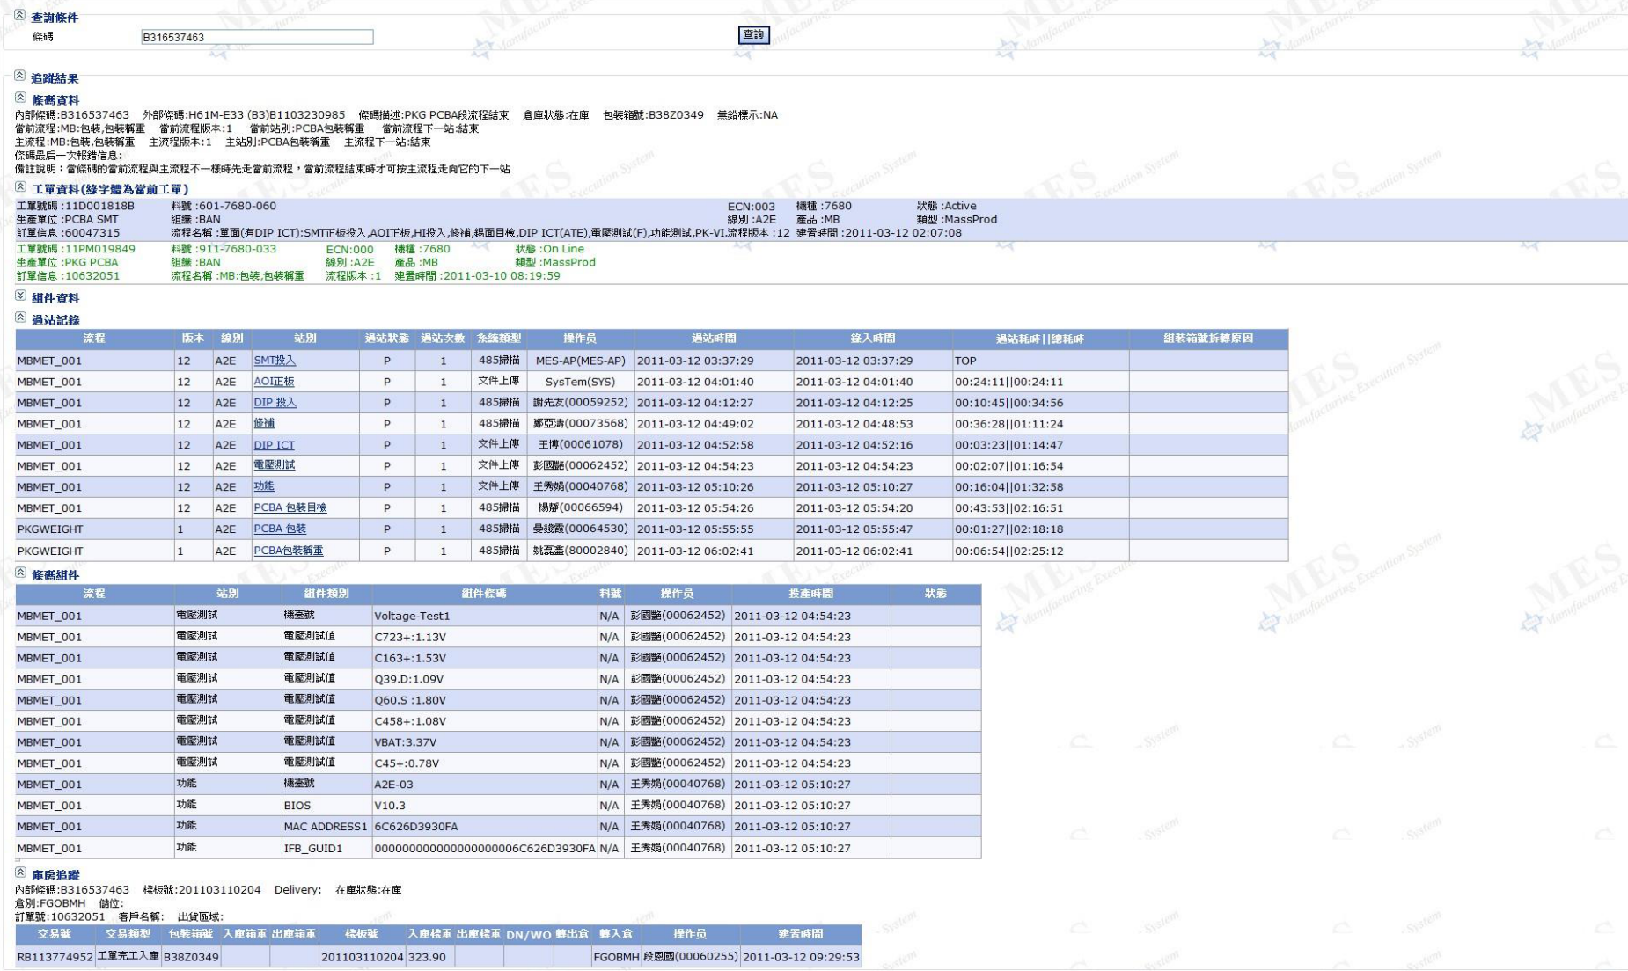This screenshot has height=971, width=1628.
Task: Open the SMT投入 station link
Action: click(275, 361)
